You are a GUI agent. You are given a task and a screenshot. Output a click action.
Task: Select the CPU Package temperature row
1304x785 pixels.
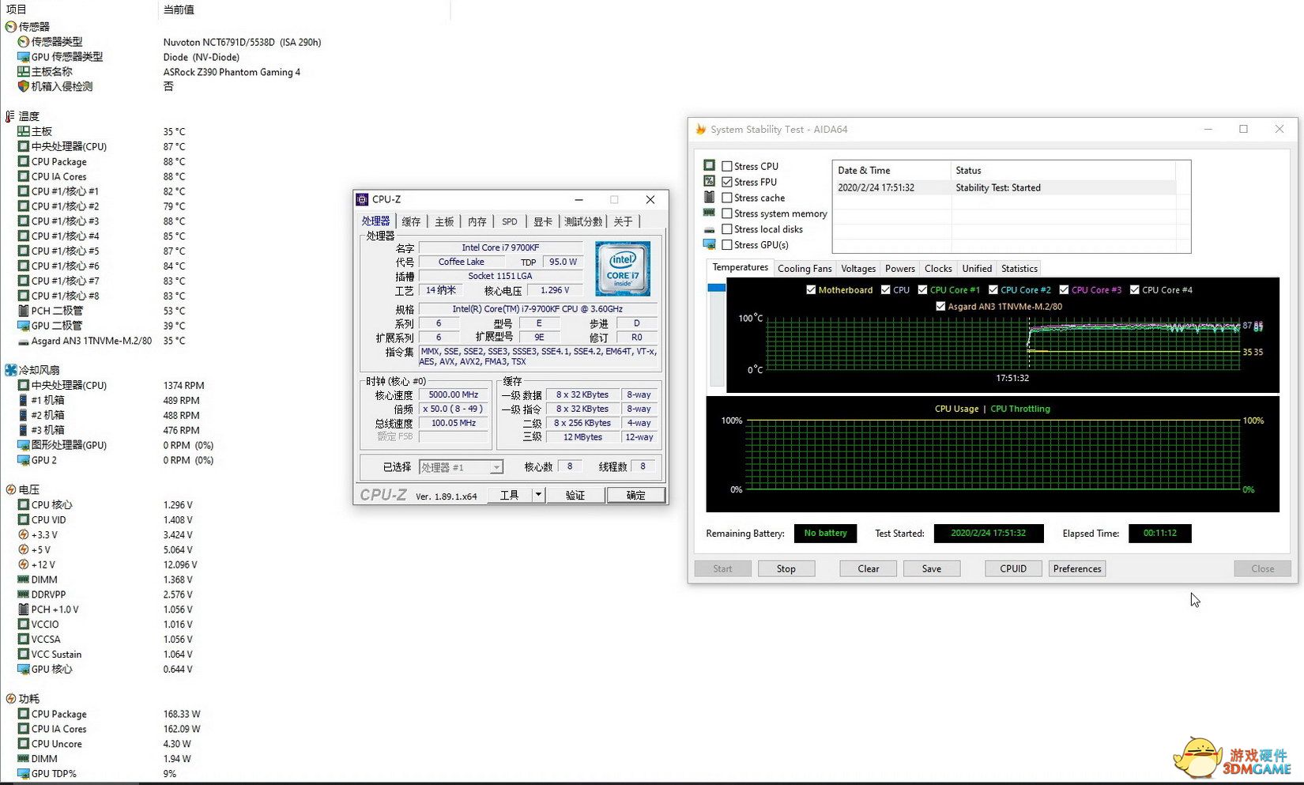(x=59, y=162)
